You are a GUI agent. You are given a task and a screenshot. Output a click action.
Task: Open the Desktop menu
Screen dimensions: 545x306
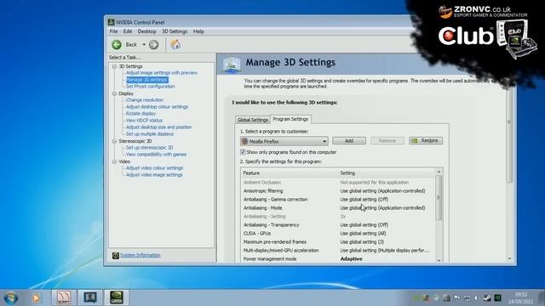click(146, 31)
